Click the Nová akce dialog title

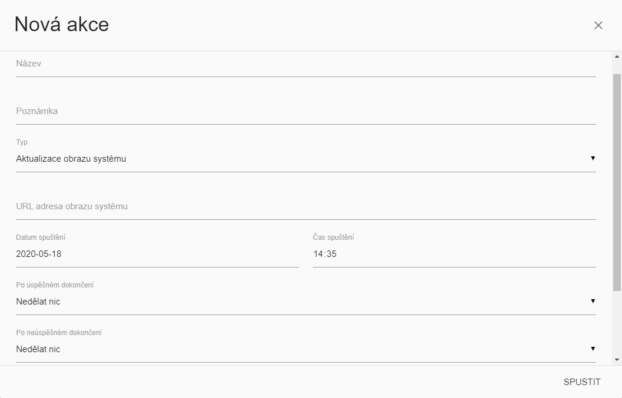[x=62, y=25]
